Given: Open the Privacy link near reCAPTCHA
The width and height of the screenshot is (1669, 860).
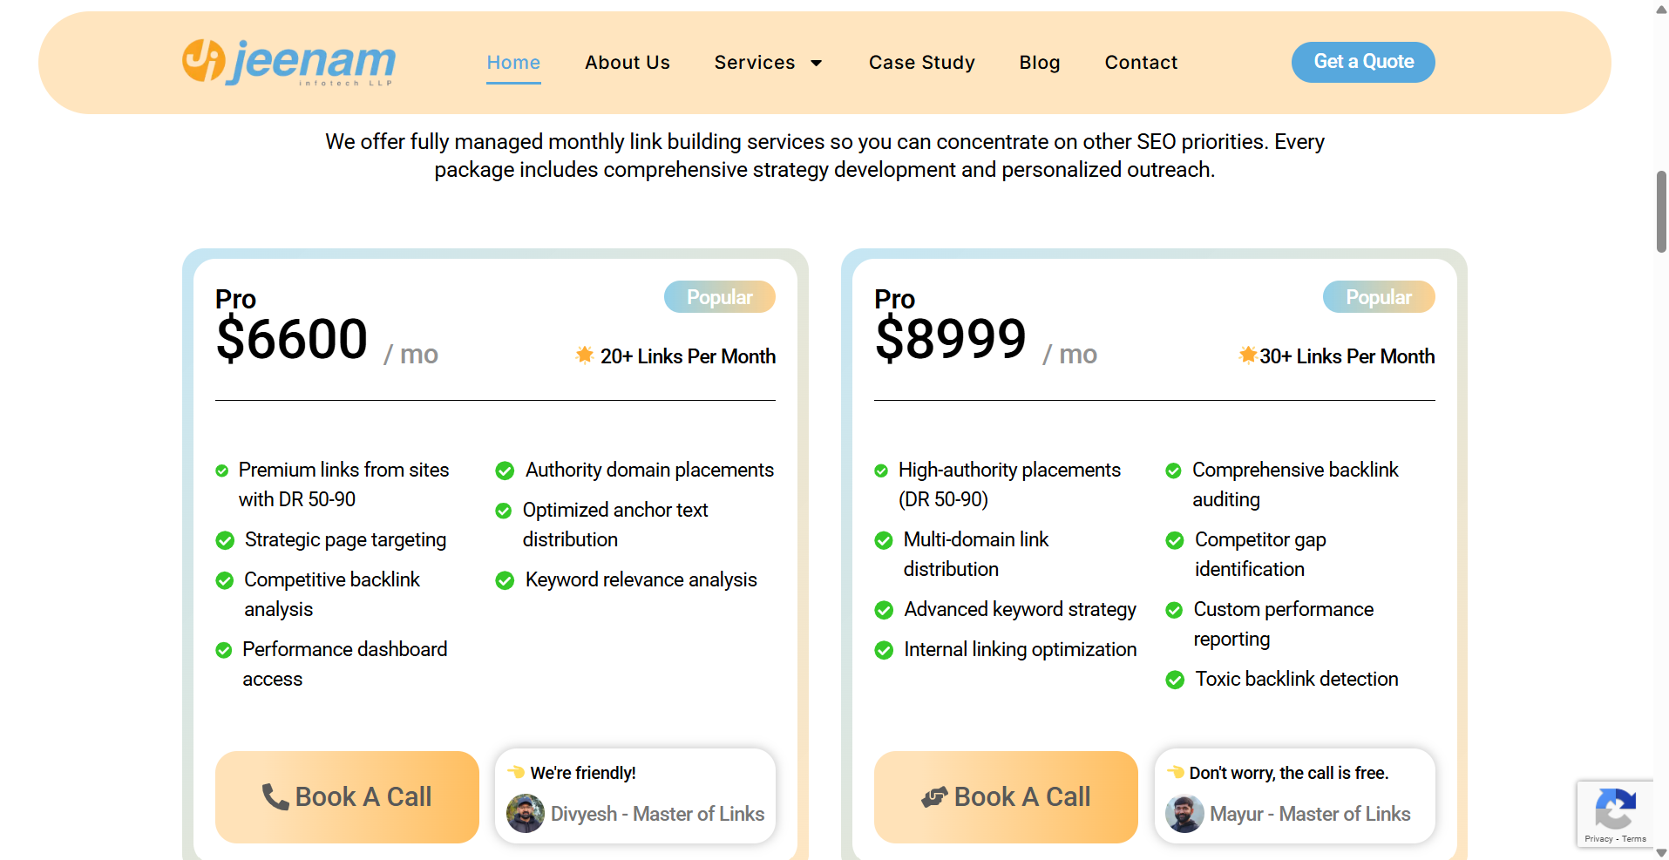Looking at the screenshot, I should point(1599,838).
